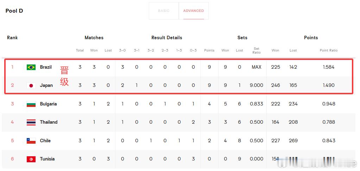360x171 pixels.
Task: Click the Brazil flag icon
Action: pyautogui.click(x=31, y=67)
